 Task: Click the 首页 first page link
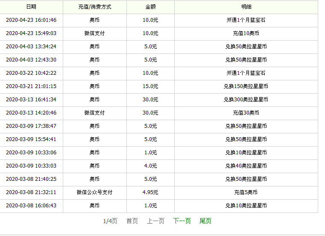point(132,221)
